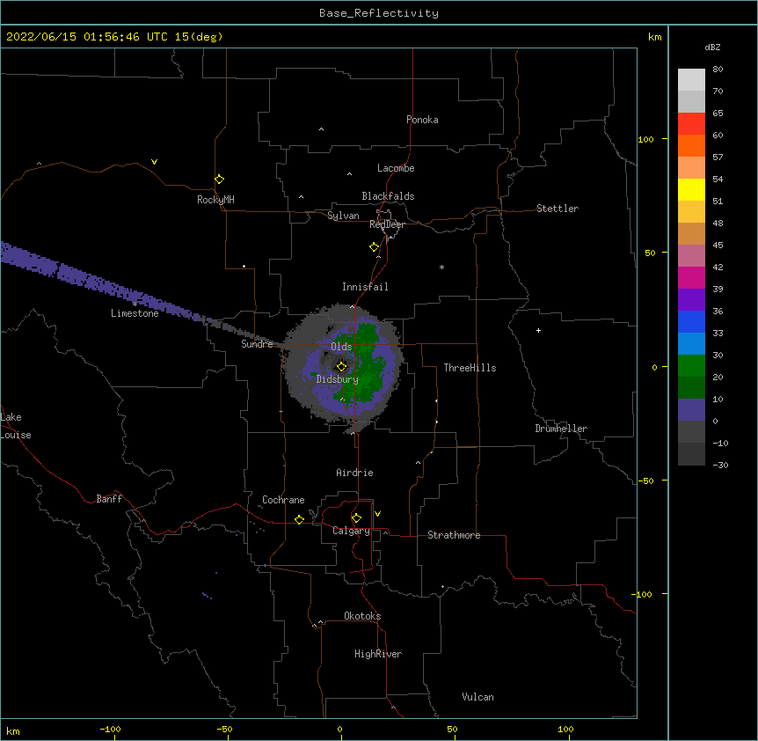Click the Sundre label
Image resolution: width=758 pixels, height=741 pixels.
click(257, 344)
